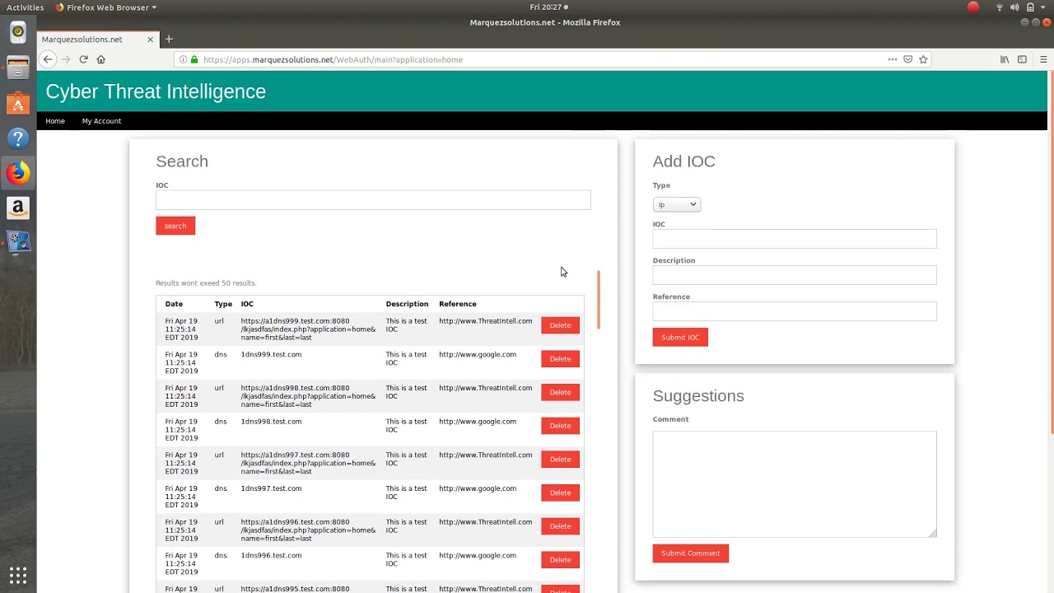The height and width of the screenshot is (593, 1054).
Task: Click the Type column header
Action: [223, 304]
